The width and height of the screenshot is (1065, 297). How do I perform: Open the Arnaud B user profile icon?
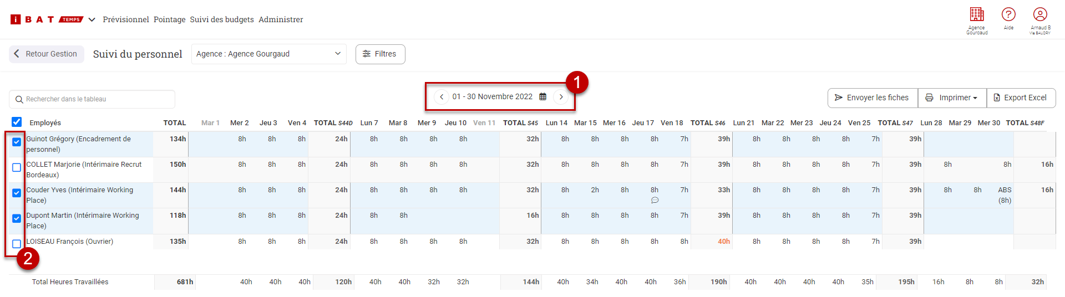pos(1040,15)
